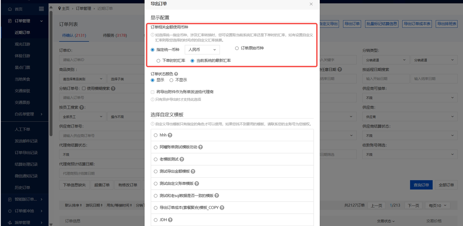The image size is (463, 226).
Task: Select the 测试自定义账单模版 template radio
Action: [156, 183]
